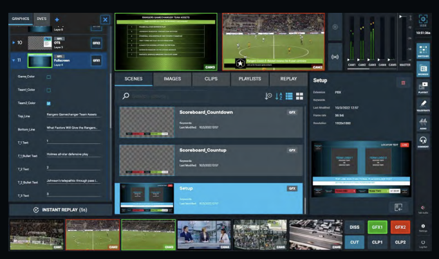Uncheck the Team2_Color checkbox
439x259 pixels.
point(49,103)
